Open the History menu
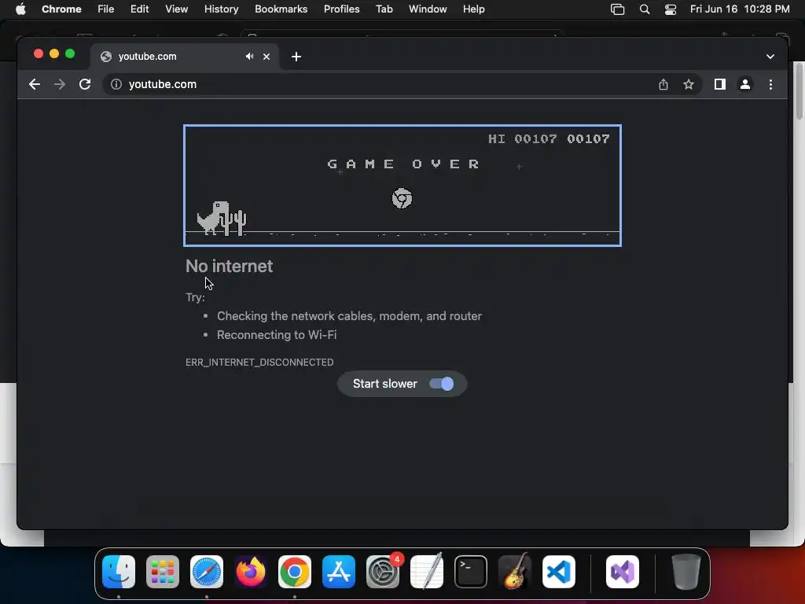Viewport: 805px width, 604px height. pos(221,9)
